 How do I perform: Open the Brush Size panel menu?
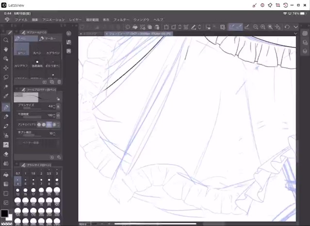[16, 165]
